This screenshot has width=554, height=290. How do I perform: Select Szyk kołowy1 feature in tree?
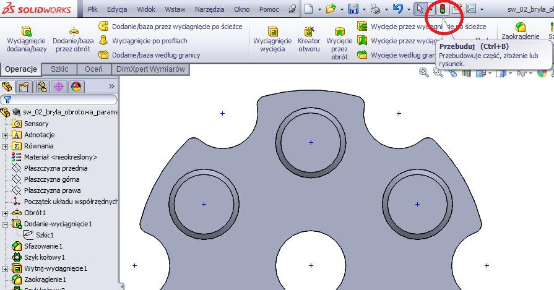[x=38, y=257]
